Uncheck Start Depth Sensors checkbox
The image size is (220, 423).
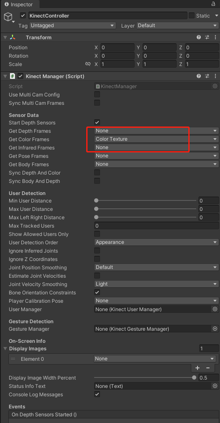(x=97, y=122)
